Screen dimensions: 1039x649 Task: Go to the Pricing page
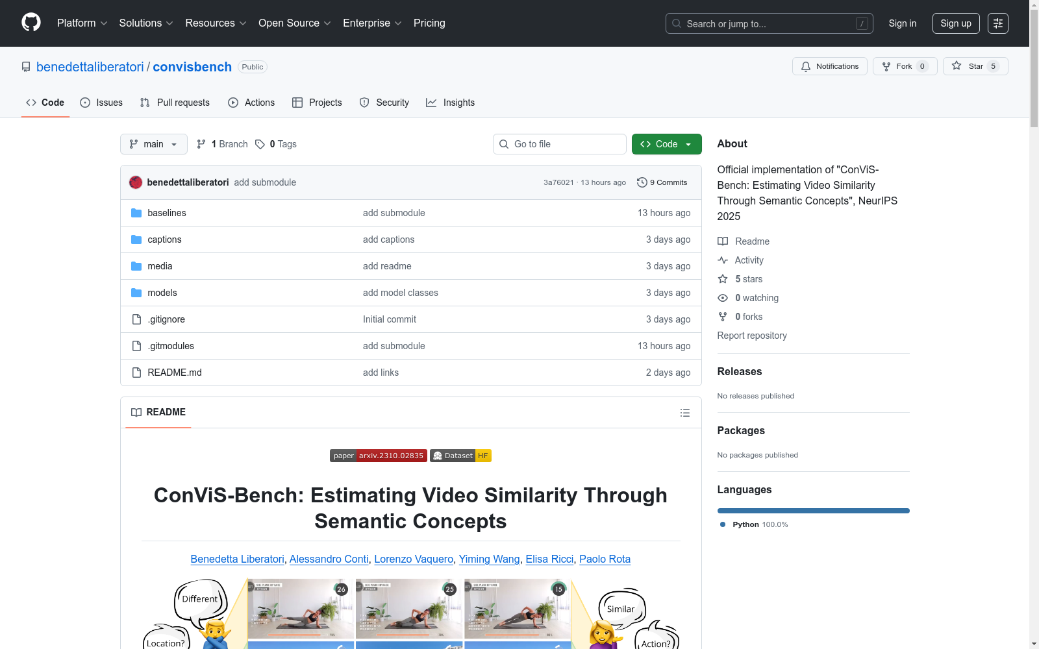point(429,23)
